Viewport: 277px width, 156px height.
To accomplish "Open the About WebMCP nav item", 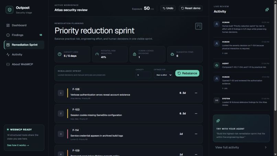I will click(24, 64).
